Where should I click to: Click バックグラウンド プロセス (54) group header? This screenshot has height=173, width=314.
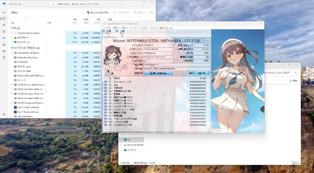click(25, 48)
